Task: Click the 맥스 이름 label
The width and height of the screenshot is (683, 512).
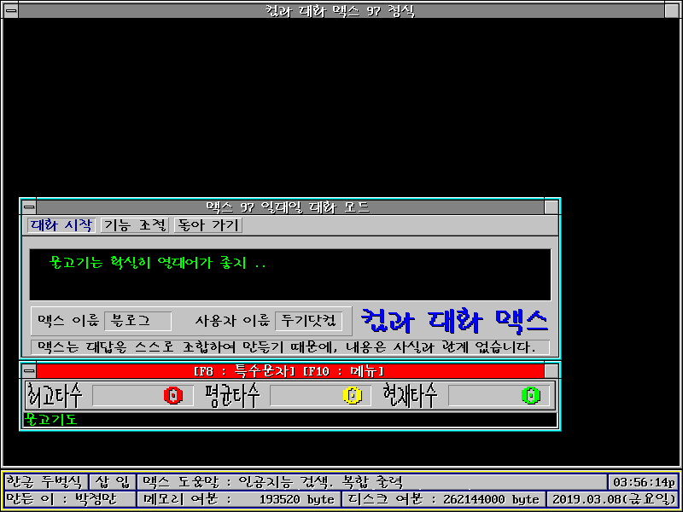Action: point(68,321)
